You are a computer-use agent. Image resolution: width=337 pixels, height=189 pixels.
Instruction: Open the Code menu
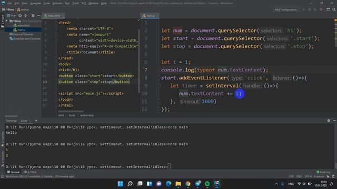46,3
